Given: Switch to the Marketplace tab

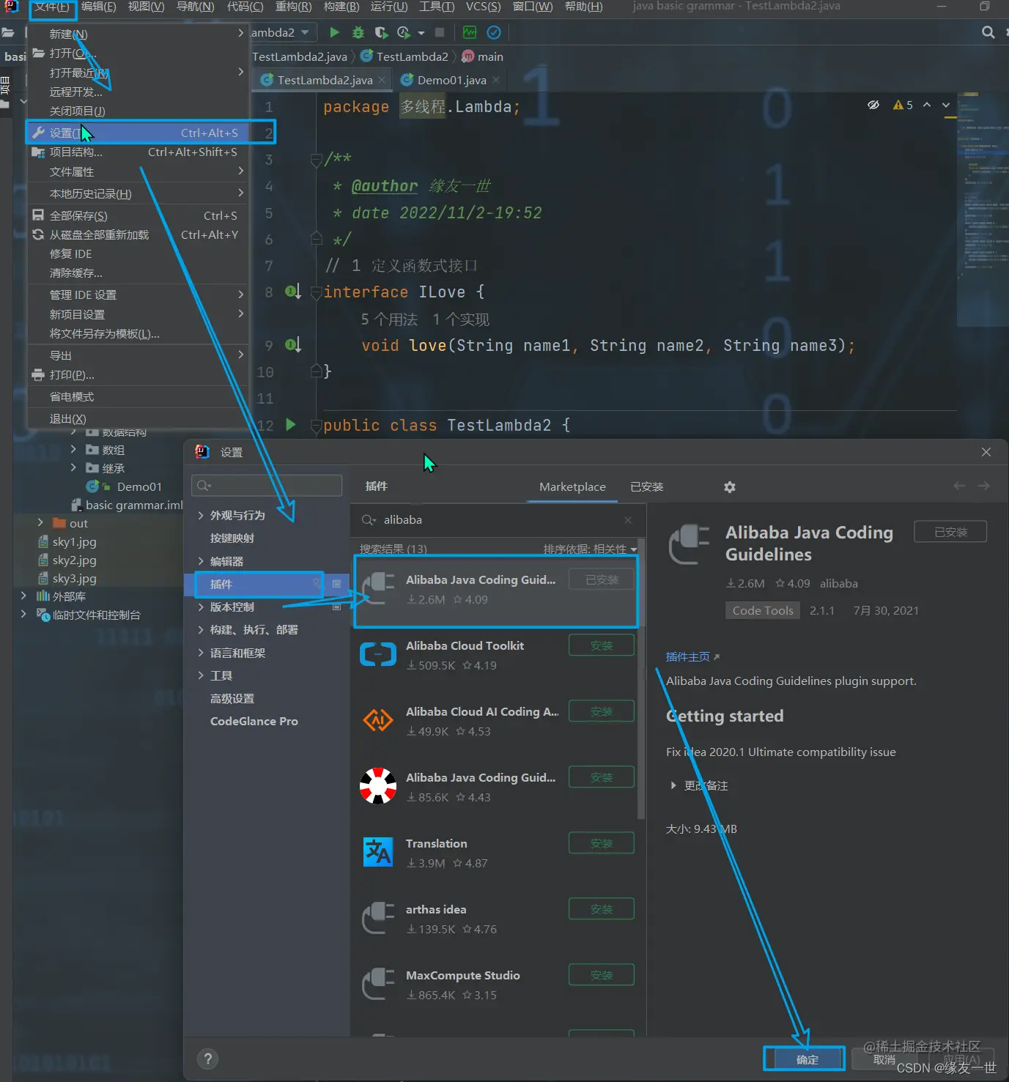Looking at the screenshot, I should point(572,486).
